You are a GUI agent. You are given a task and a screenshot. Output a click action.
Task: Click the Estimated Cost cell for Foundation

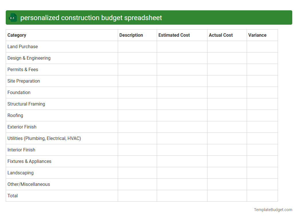pos(182,92)
